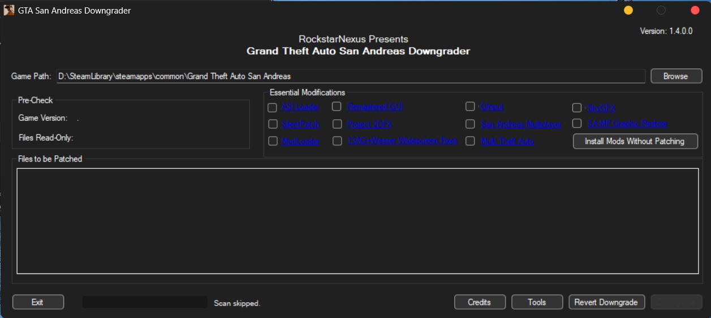Enable the Project 2DFX checkbox
Viewport: 711px width, 318px height.
[x=337, y=124]
